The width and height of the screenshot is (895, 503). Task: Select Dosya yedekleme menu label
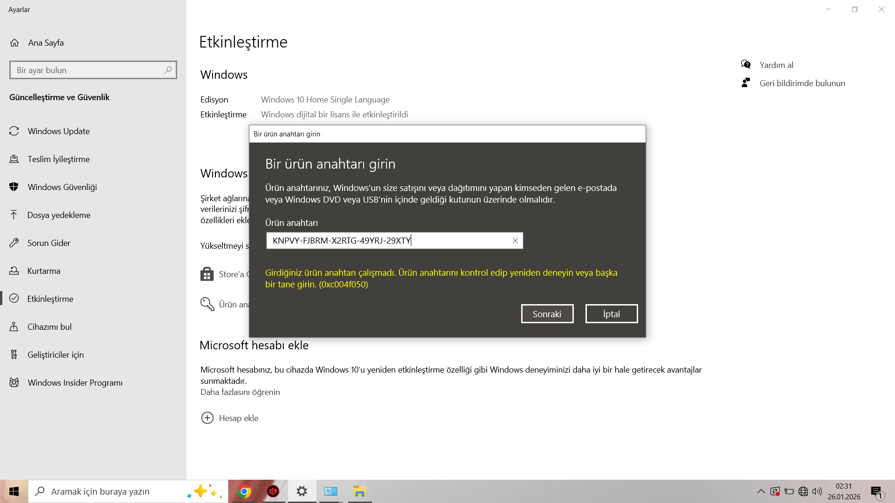click(x=59, y=215)
